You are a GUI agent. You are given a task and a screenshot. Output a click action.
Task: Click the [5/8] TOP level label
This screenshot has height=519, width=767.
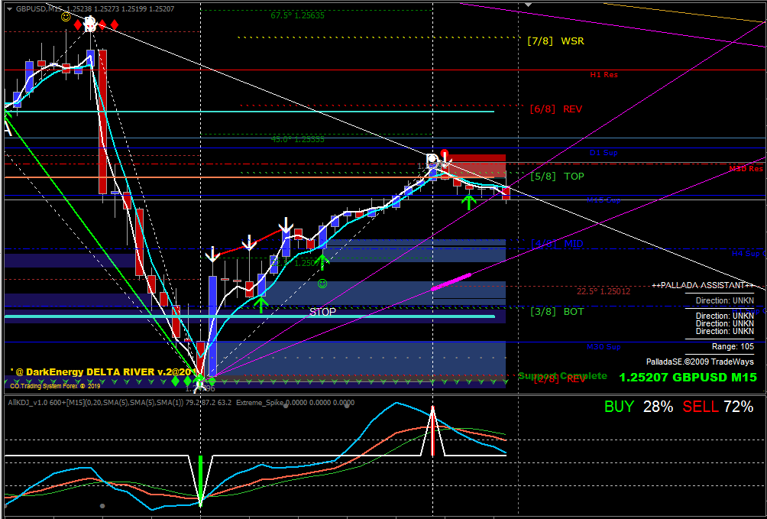pos(557,177)
